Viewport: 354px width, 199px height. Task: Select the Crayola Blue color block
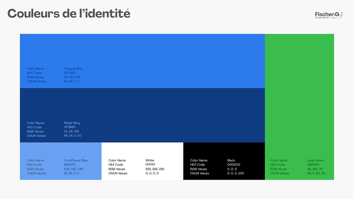pos(166,55)
